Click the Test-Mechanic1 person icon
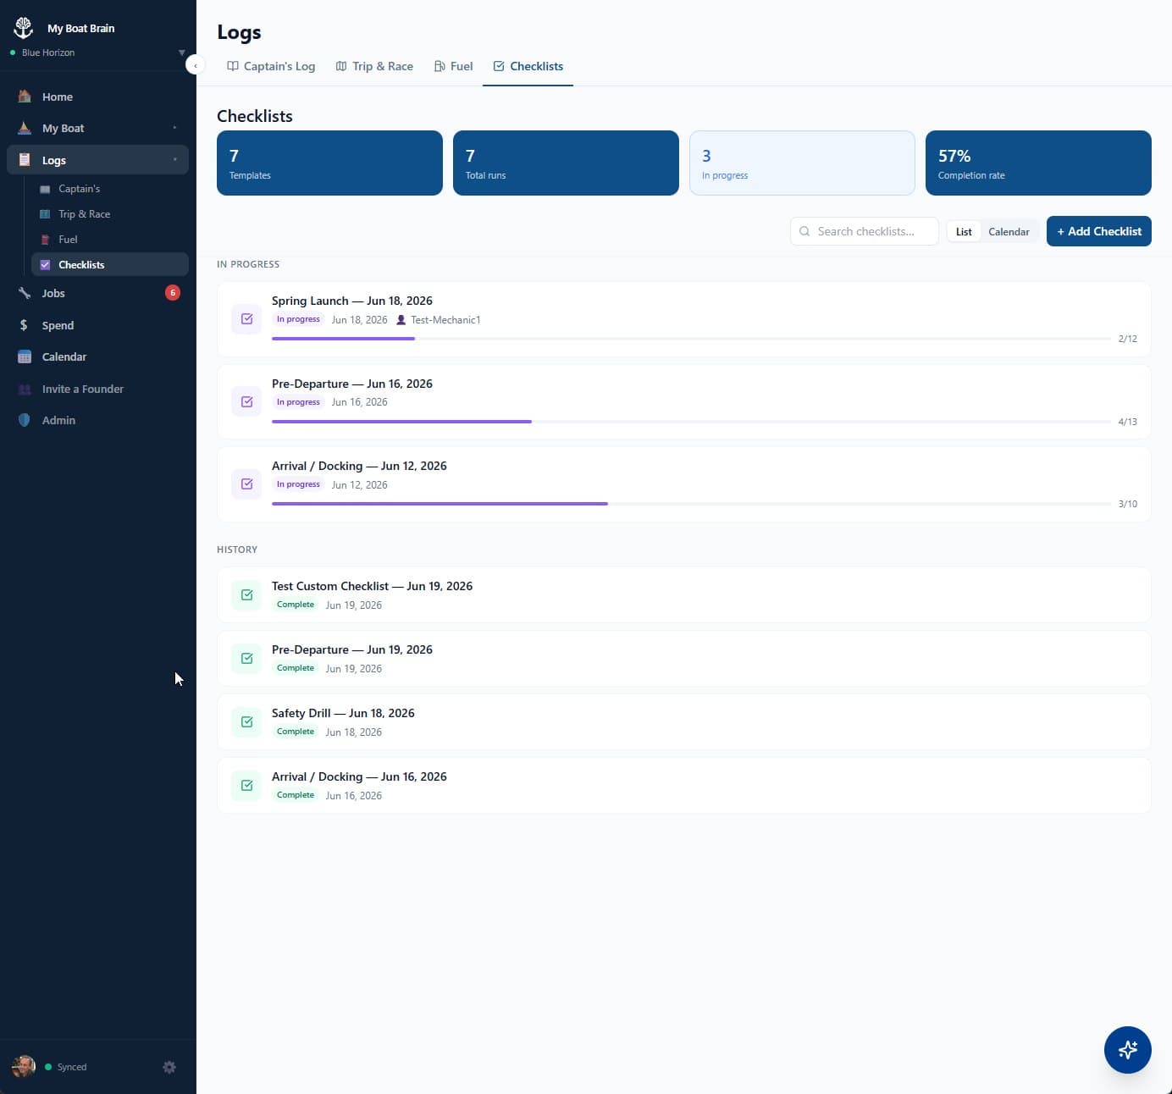Screen dimensions: 1172x1094 pos(401,320)
